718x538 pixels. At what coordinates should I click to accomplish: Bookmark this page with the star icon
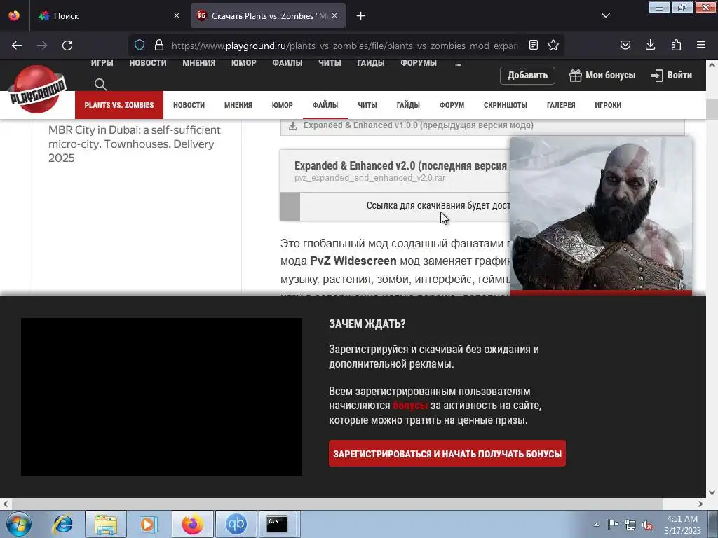[553, 45]
